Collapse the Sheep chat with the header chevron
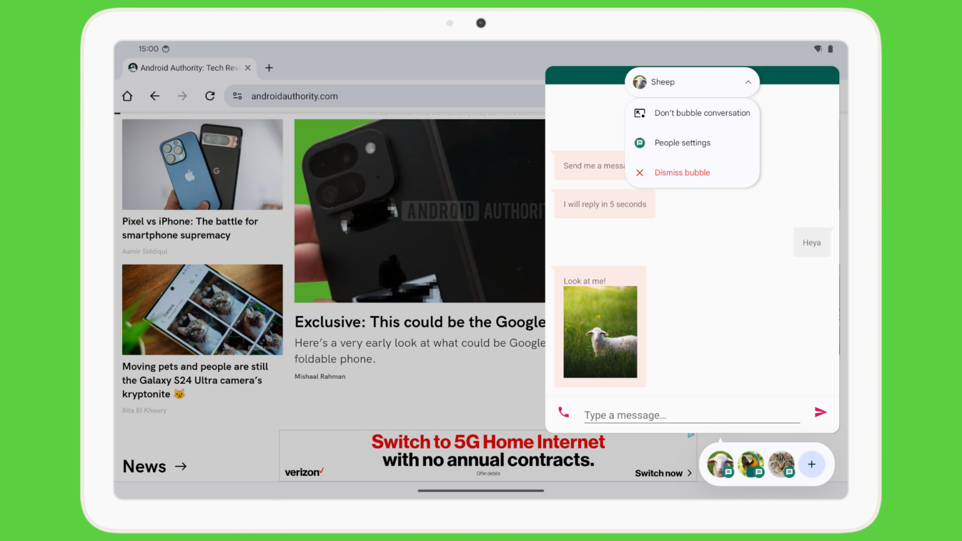Image resolution: width=962 pixels, height=541 pixels. click(748, 82)
